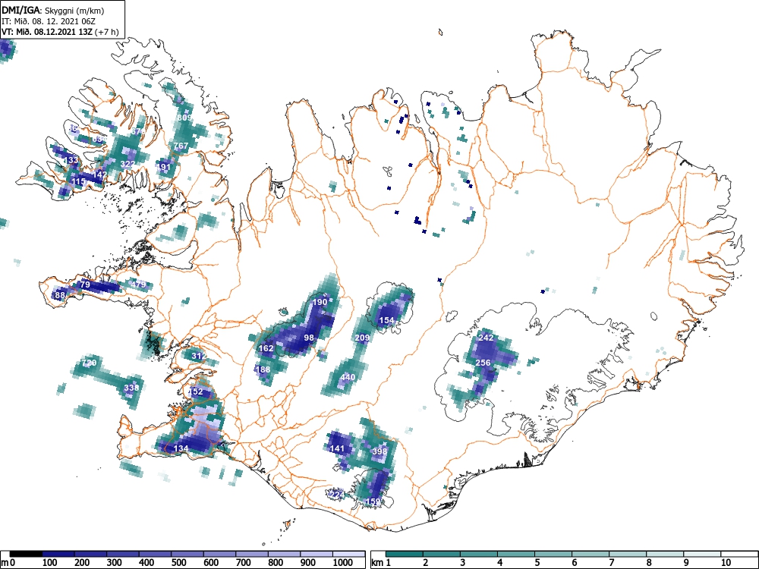Image resolution: width=759 pixels, height=569 pixels.
Task: Click the visibility value 134 on Reykjanes
Action: 181,448
